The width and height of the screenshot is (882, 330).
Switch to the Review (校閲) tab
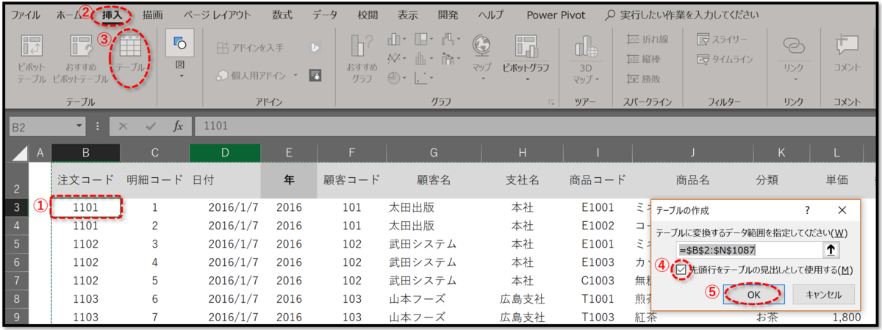(x=367, y=15)
